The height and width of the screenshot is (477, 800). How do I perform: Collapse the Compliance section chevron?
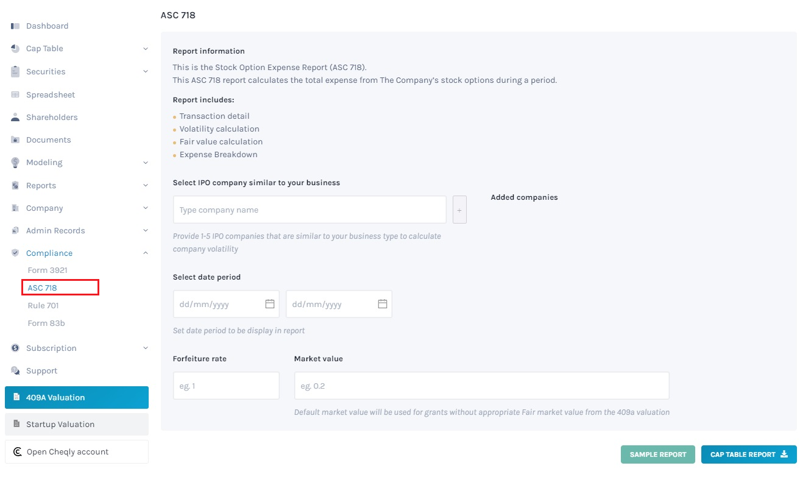(x=145, y=253)
